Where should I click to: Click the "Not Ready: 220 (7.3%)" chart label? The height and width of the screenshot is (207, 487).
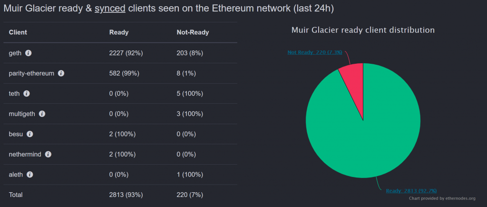click(x=314, y=52)
